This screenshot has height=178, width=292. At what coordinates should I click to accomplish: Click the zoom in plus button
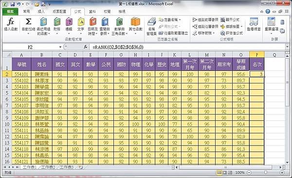[x=282, y=173]
